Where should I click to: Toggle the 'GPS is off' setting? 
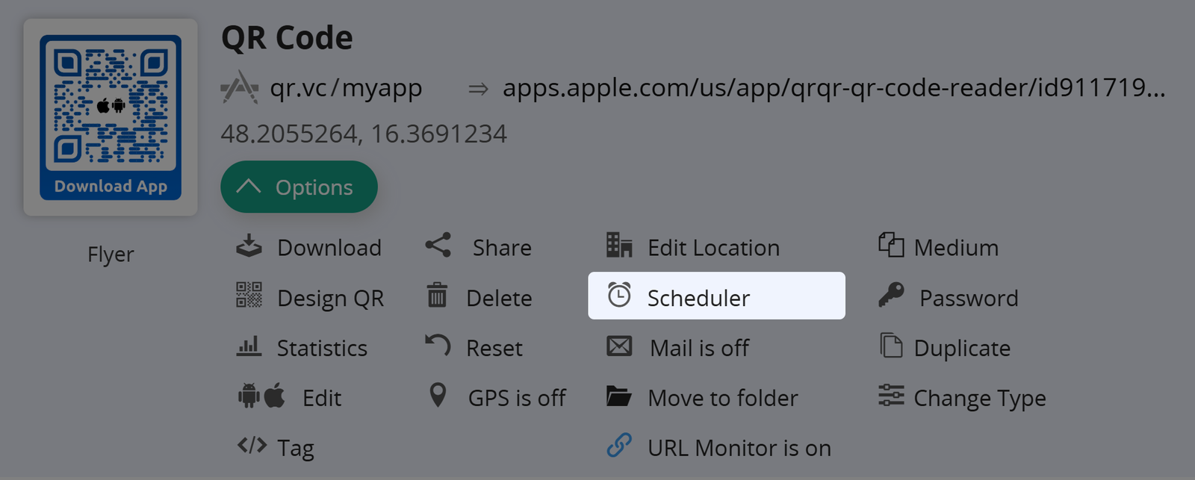[x=516, y=398]
